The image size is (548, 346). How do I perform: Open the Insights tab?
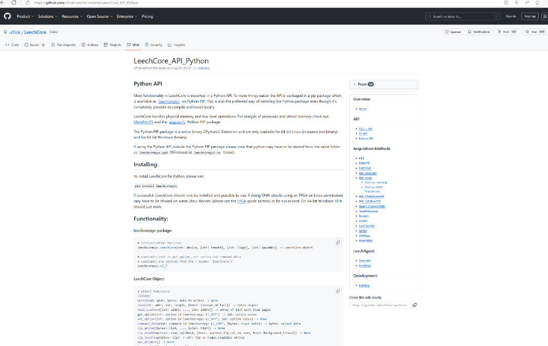(177, 45)
